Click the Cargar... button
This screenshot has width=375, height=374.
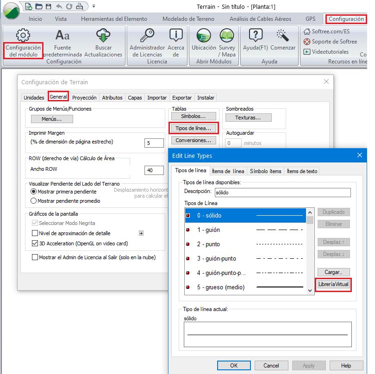(x=333, y=272)
